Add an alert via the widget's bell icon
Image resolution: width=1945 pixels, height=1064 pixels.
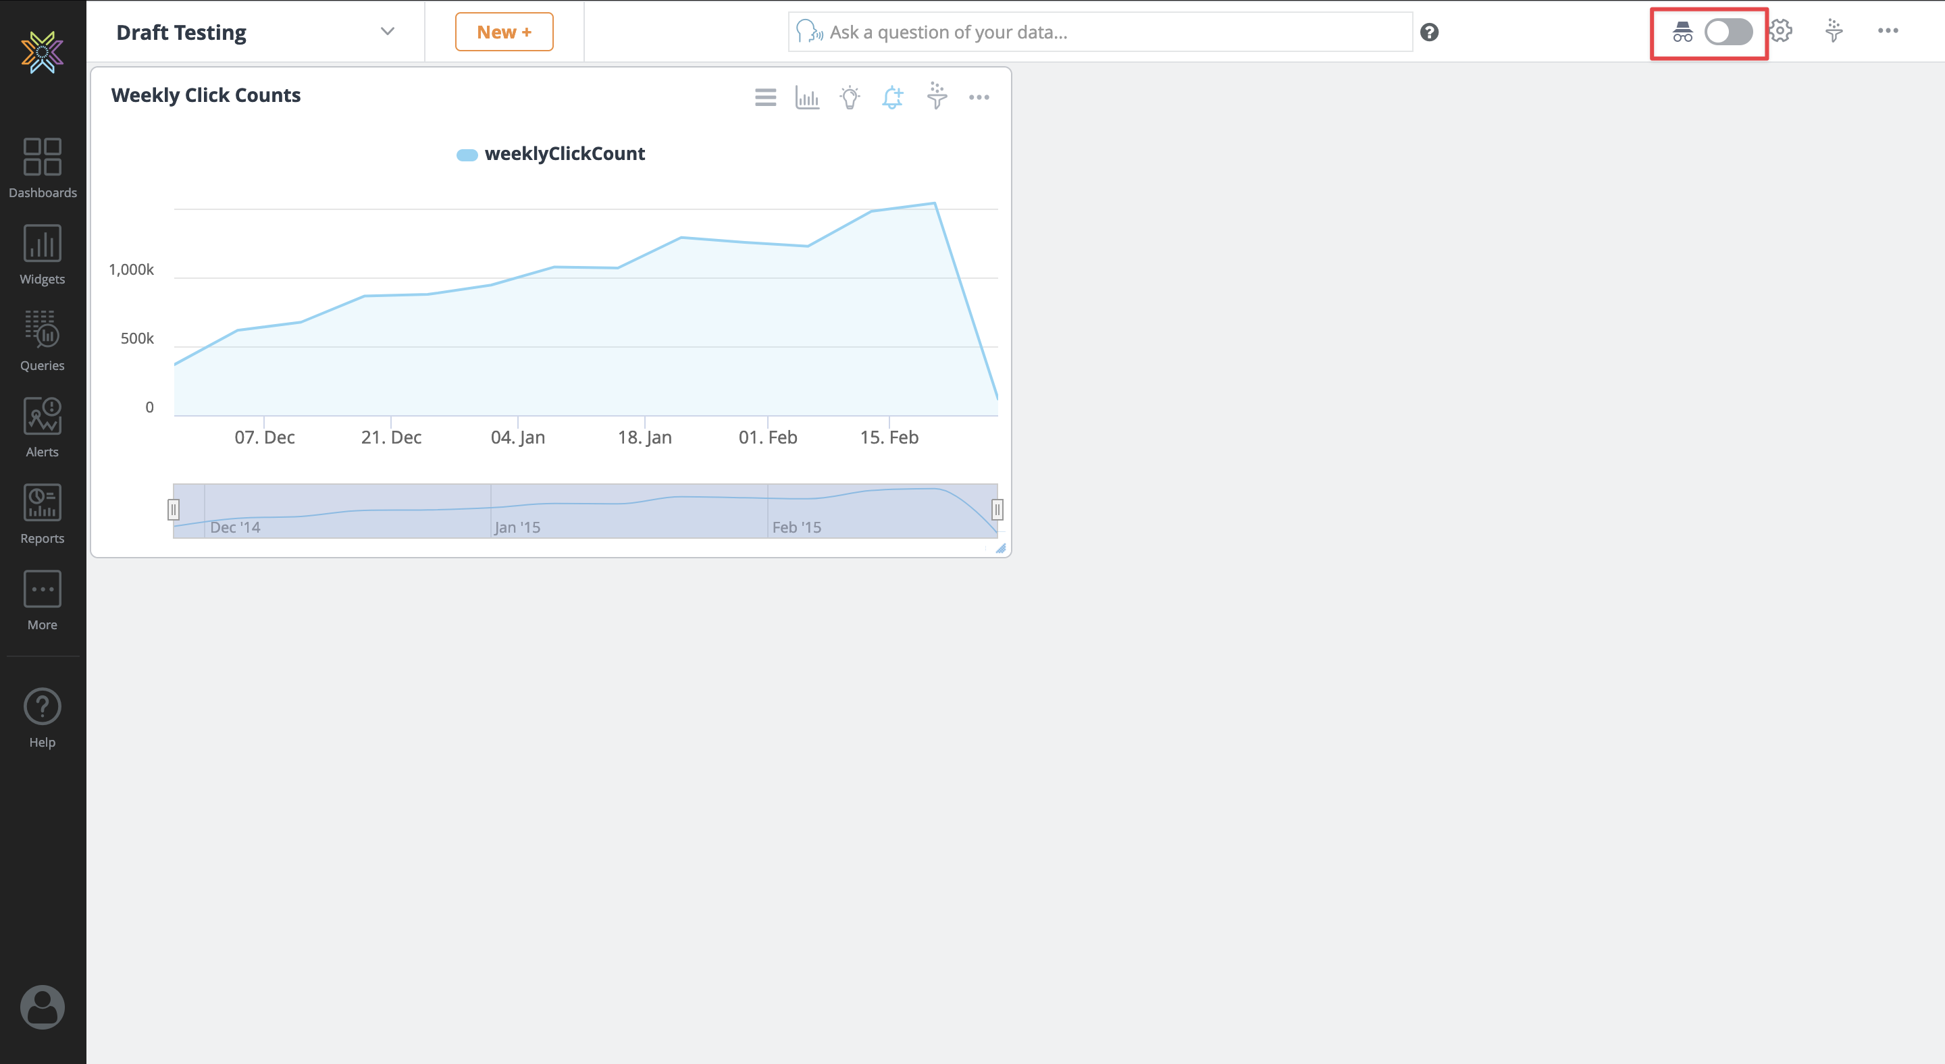point(892,97)
